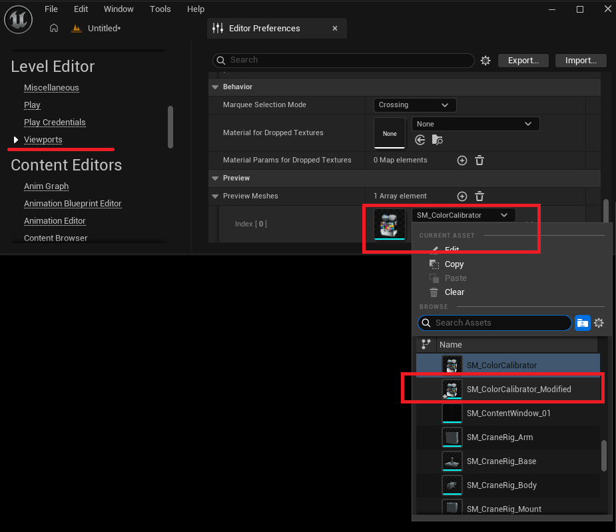
Task: Collapse the Preview Meshes array
Action: pos(215,196)
